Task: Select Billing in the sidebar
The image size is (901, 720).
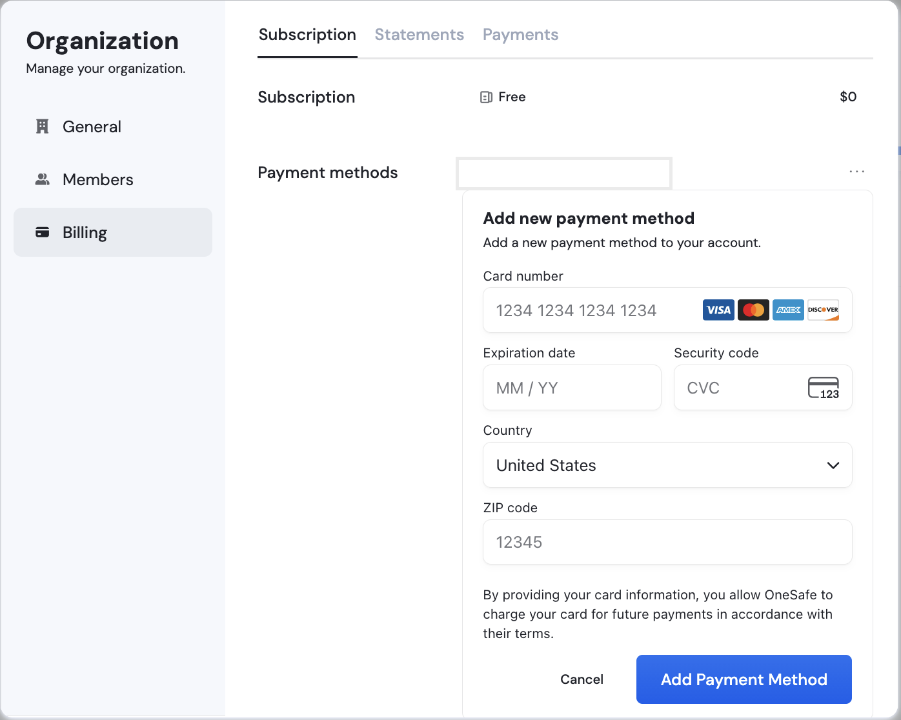Action: point(113,232)
